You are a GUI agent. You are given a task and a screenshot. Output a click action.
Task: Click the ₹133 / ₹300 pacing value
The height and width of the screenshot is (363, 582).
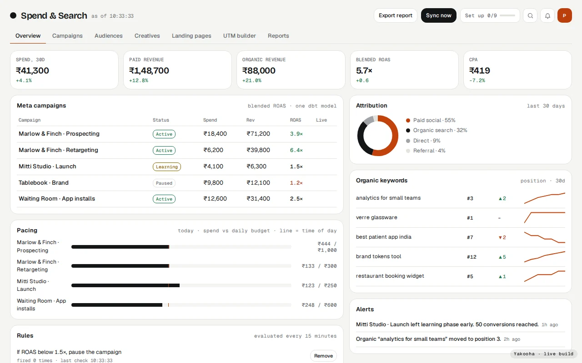pyautogui.click(x=319, y=266)
